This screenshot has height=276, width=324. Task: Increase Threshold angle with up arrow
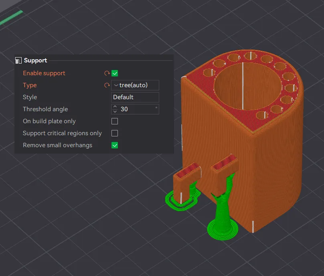(x=115, y=107)
